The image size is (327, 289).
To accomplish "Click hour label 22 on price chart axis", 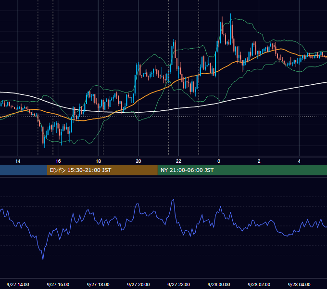I will coord(178,161).
